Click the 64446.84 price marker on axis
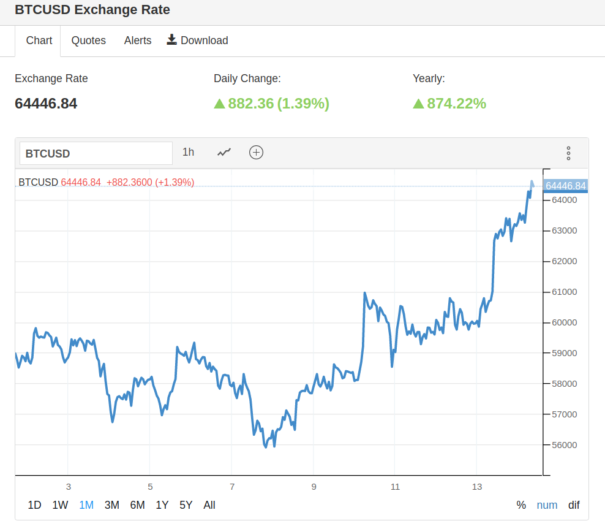The width and height of the screenshot is (605, 529). pyautogui.click(x=565, y=186)
